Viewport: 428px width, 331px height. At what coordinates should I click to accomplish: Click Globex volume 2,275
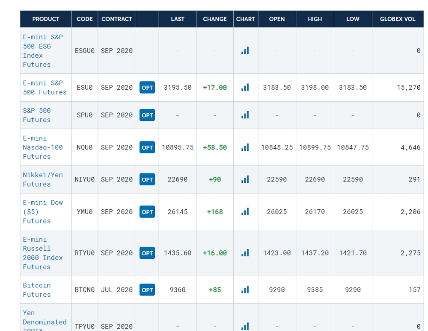[410, 253]
